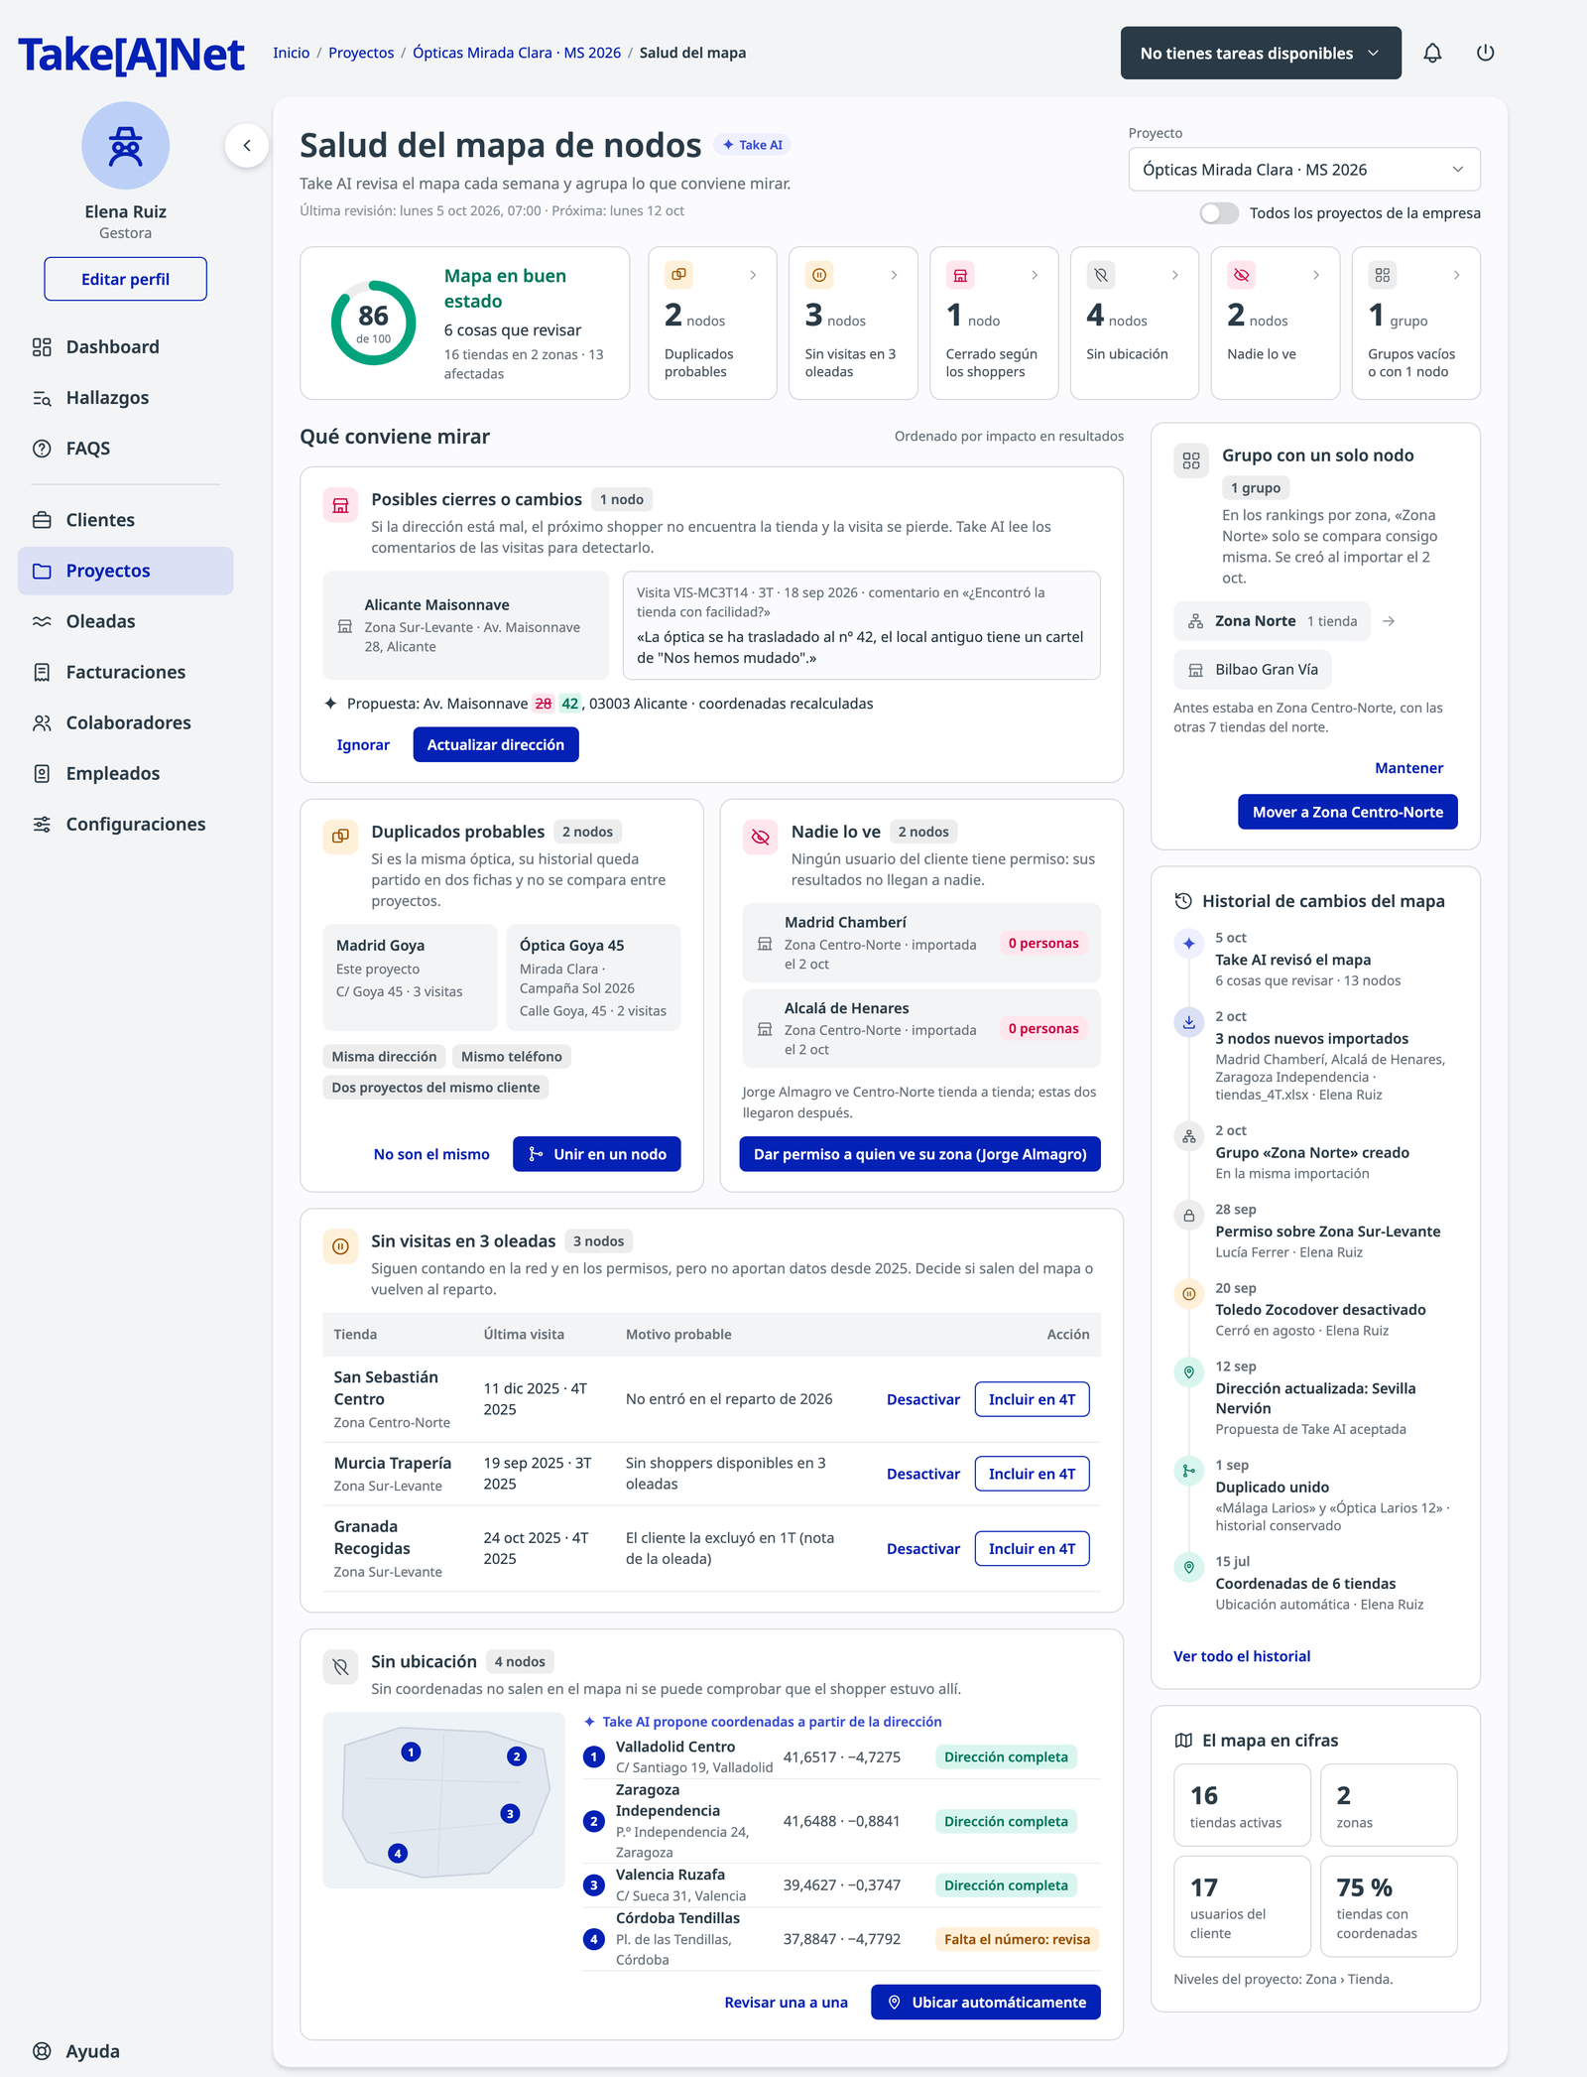This screenshot has width=1587, height=2077.
Task: Click Dar permiso a quien ve su zona
Action: [x=919, y=1154]
